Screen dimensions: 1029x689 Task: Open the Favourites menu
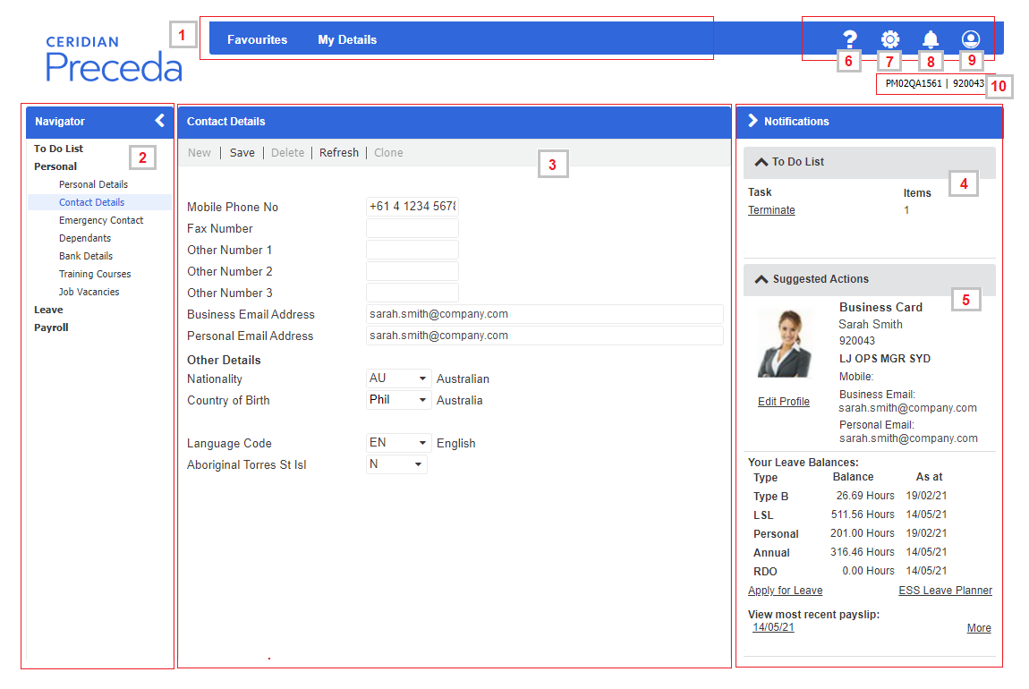257,39
